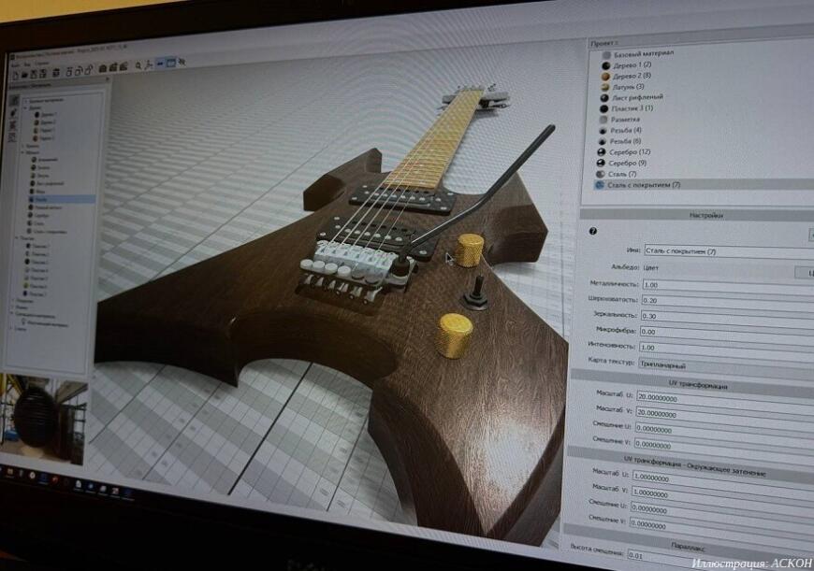The image size is (814, 571).
Task: Collapse the Настройки section header
Action: point(697,215)
